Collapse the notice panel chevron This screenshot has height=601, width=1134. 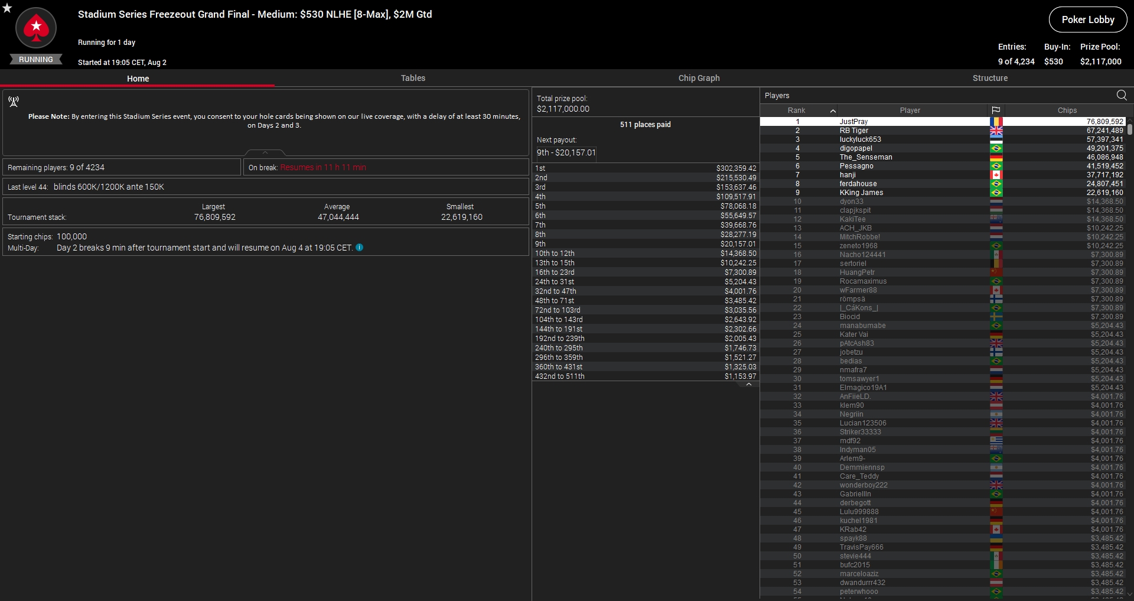265,152
